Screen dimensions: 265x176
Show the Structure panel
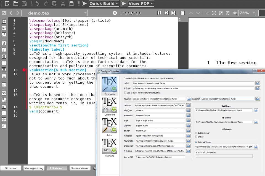coord(11,168)
